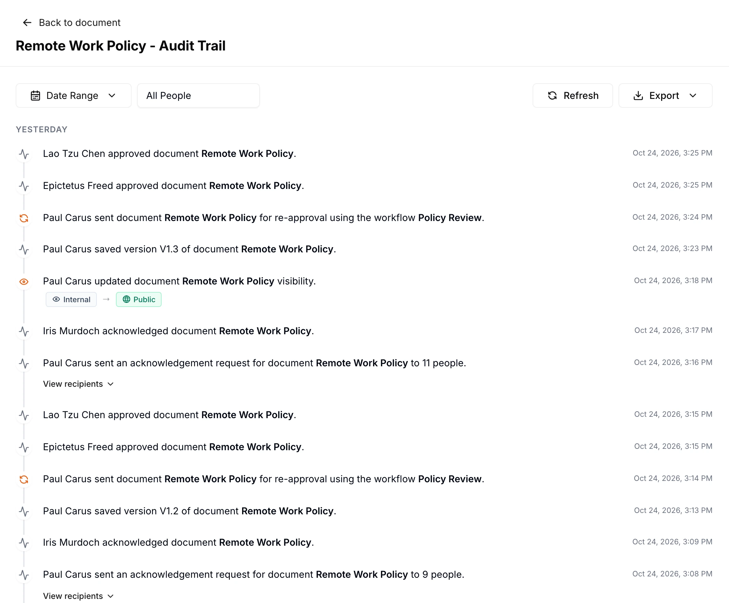The image size is (729, 603).
Task: Expand View recipients for 9 people request
Action: tap(78, 596)
